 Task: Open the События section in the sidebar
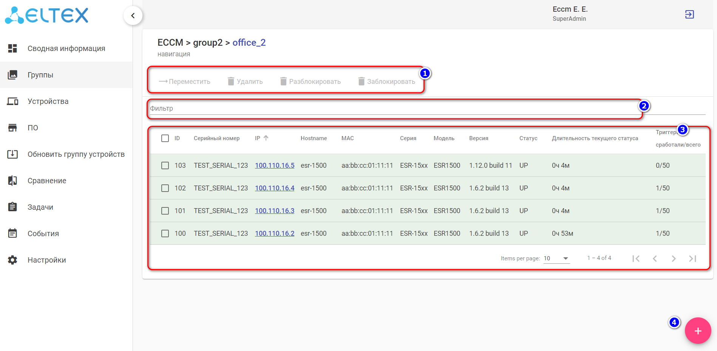click(x=43, y=233)
